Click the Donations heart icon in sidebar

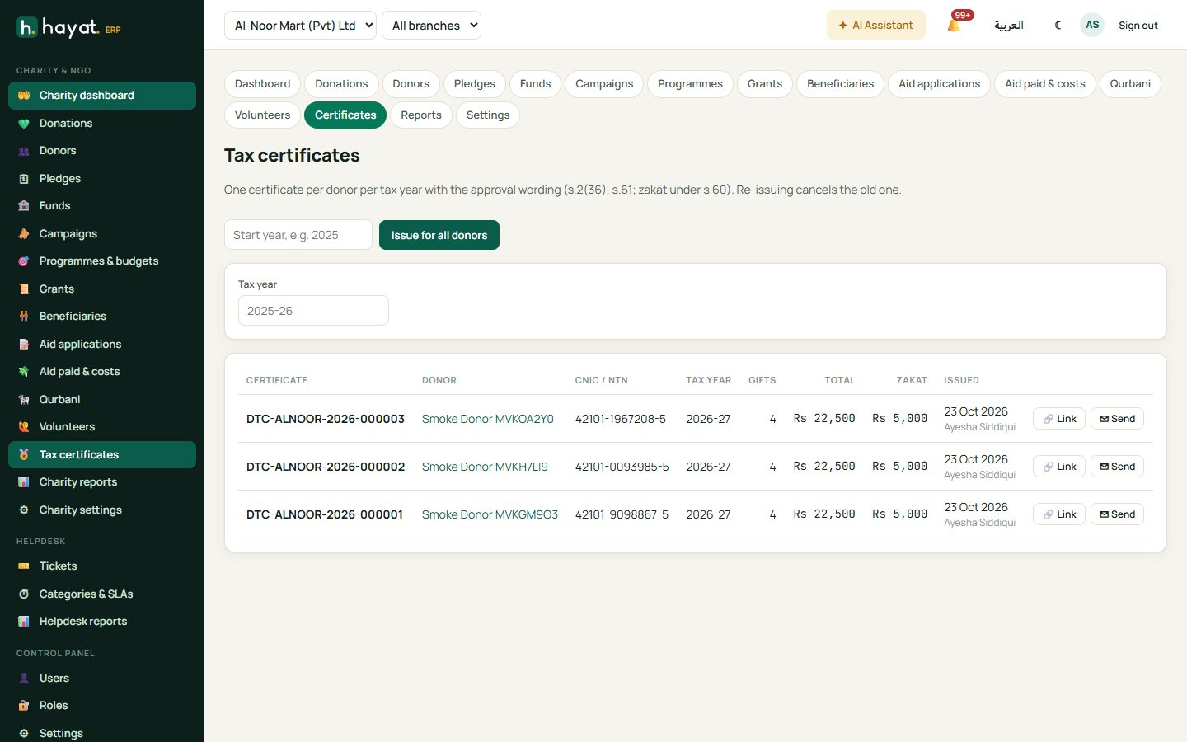point(24,124)
